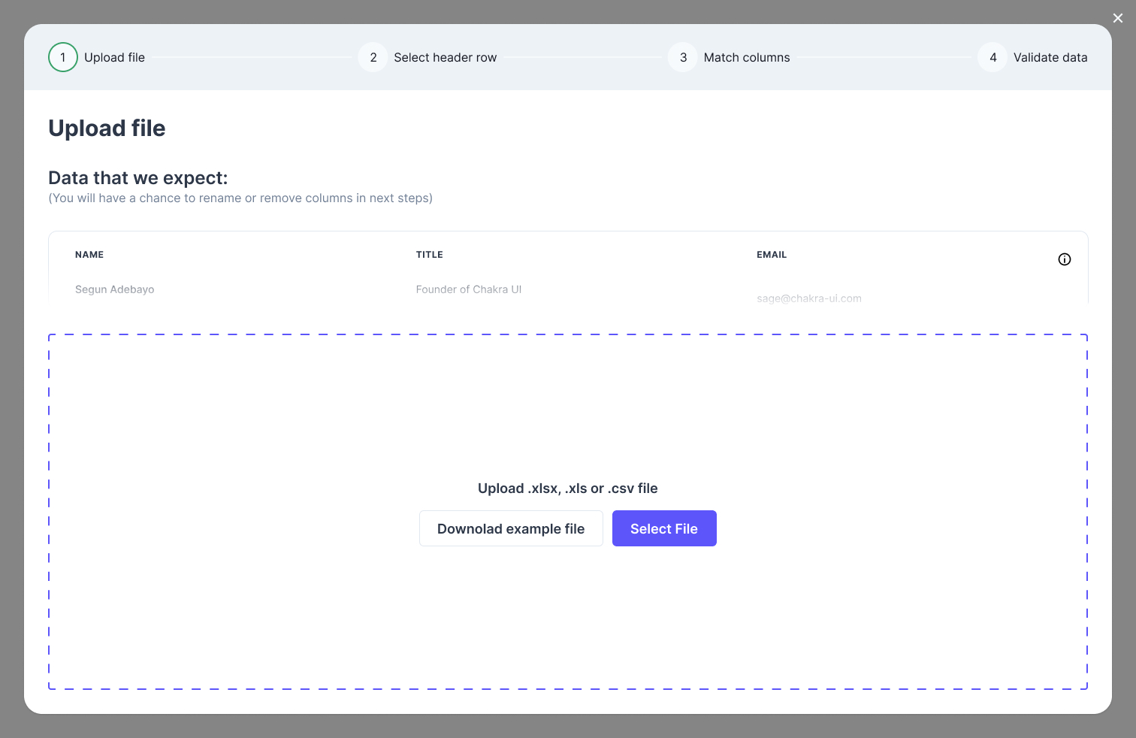
Task: Close the import dialog with the X icon
Action: 1118,18
